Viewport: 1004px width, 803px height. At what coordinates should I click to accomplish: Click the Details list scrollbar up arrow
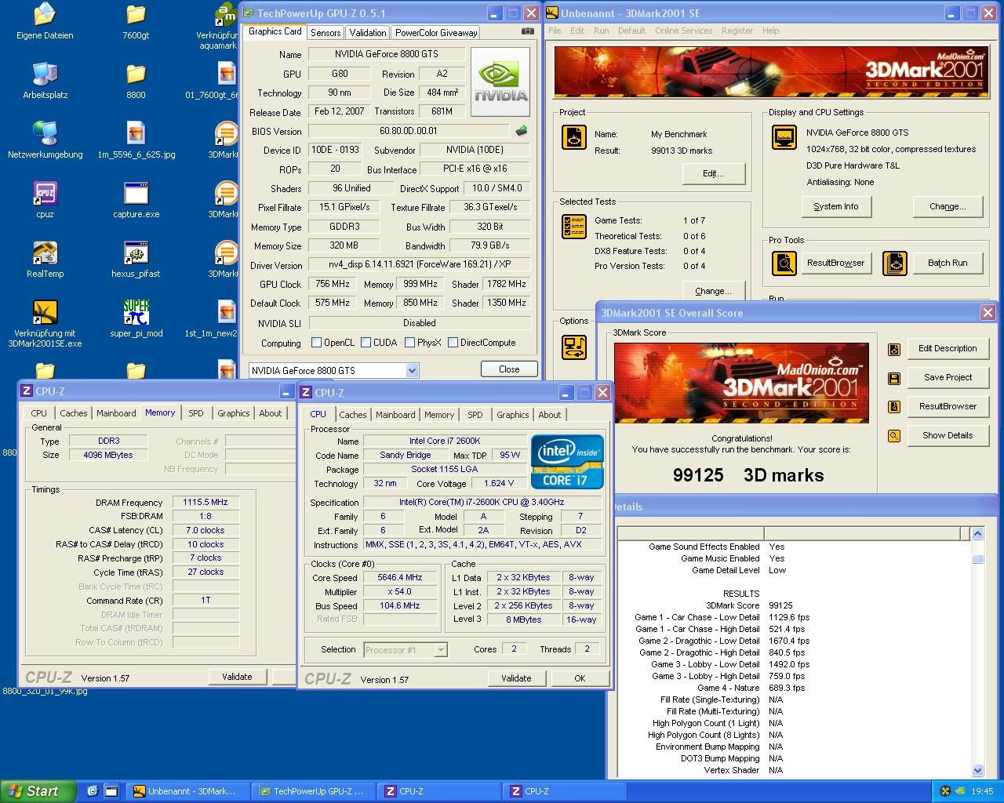pos(977,533)
